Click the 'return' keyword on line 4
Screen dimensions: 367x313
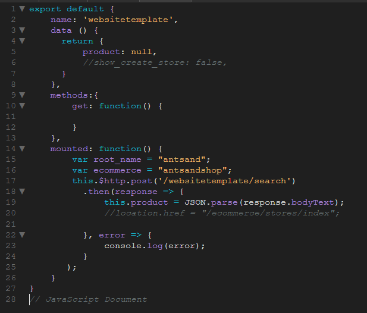pyautogui.click(x=77, y=41)
